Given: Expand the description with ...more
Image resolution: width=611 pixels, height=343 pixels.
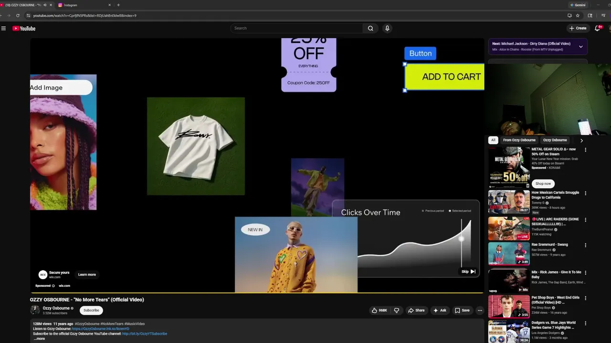Looking at the screenshot, I should [39, 339].
